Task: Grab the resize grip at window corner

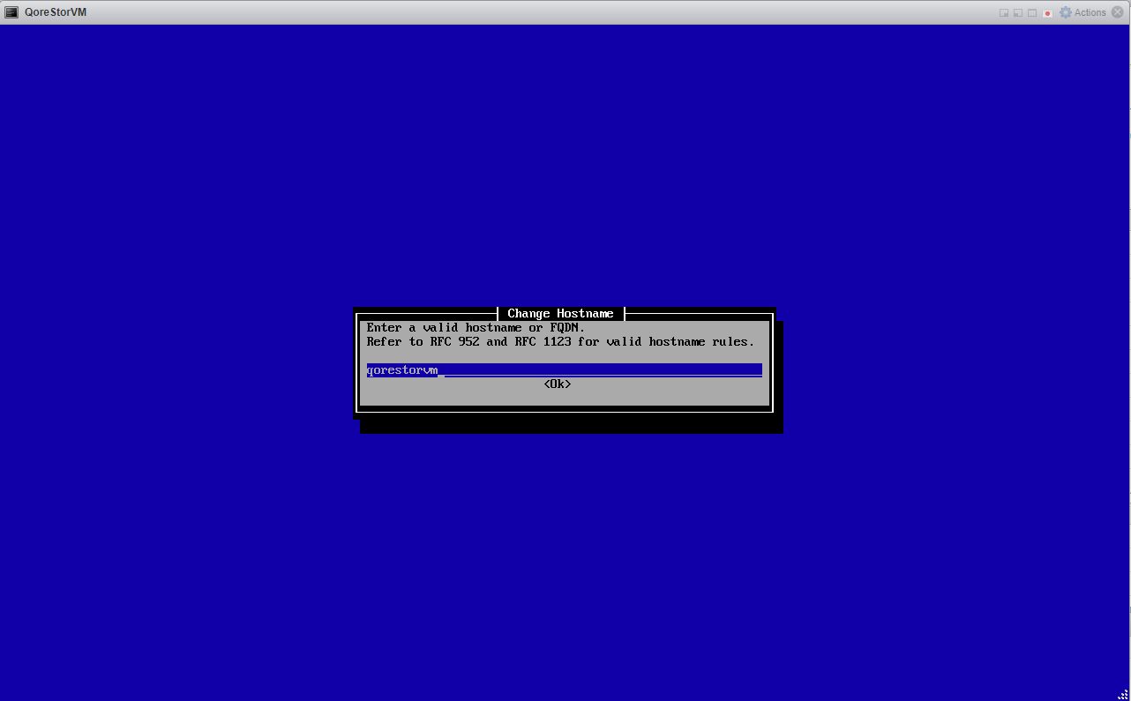Action: coord(1125,695)
